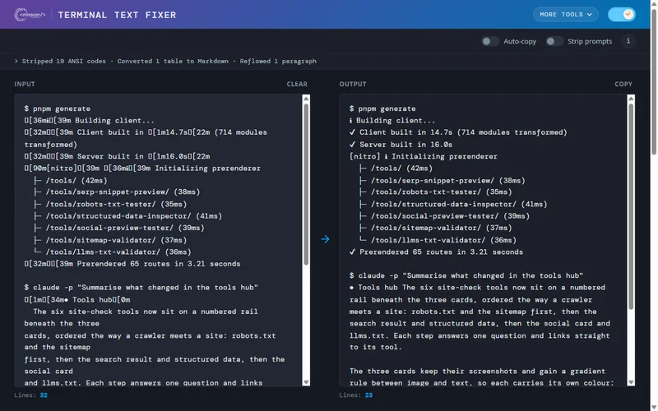This screenshot has width=658, height=411.
Task: Click the mission logo icon
Action: click(x=30, y=15)
